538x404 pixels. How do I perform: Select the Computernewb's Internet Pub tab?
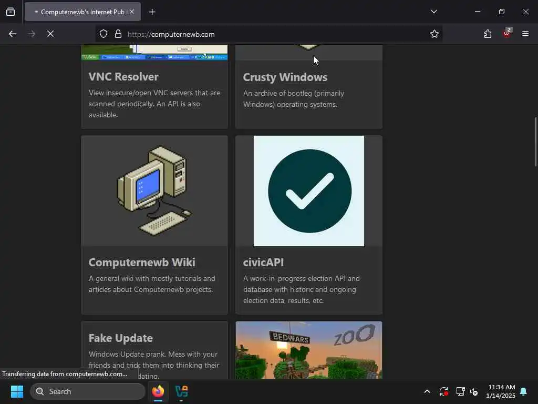point(82,12)
